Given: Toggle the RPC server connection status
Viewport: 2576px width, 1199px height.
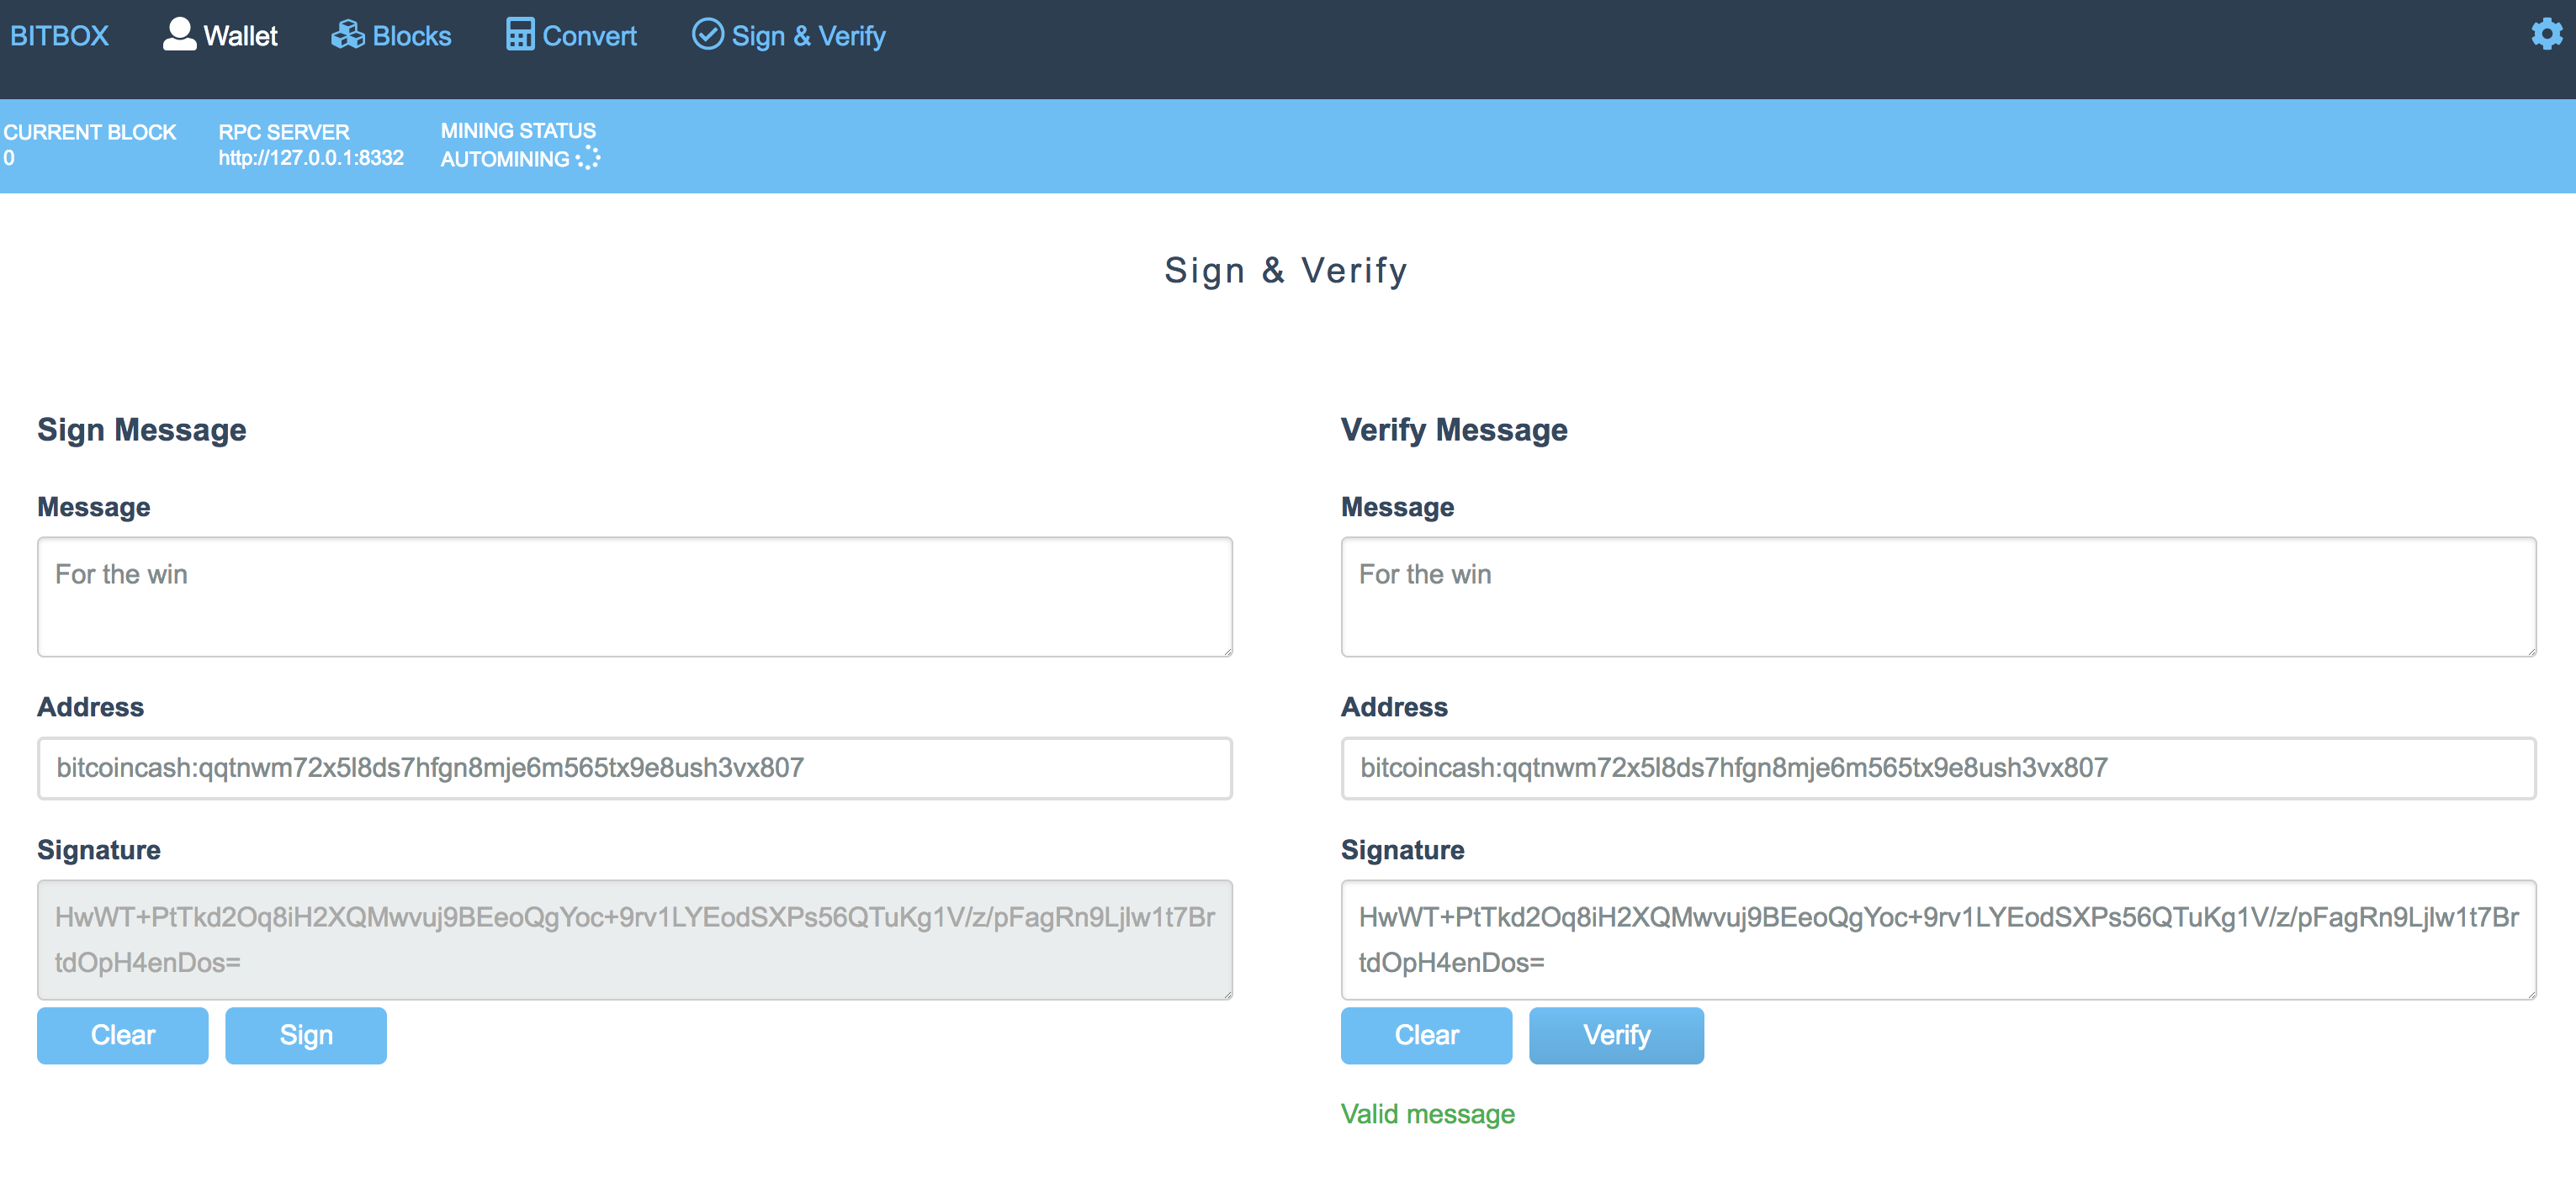Looking at the screenshot, I should click(x=312, y=145).
